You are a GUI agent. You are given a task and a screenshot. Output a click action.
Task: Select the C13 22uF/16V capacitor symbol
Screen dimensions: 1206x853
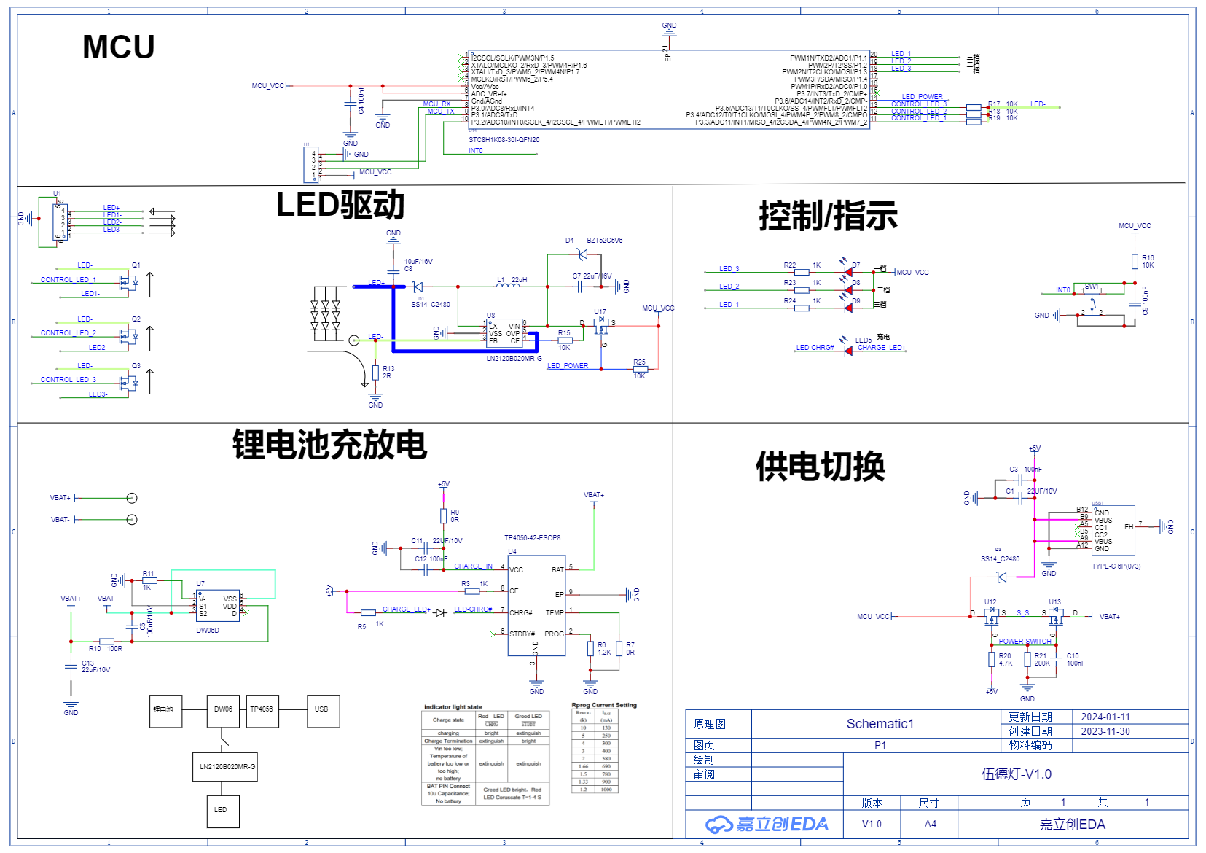[71, 666]
